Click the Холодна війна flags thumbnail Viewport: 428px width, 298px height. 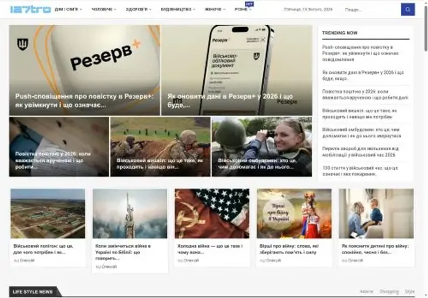pyautogui.click(x=211, y=213)
